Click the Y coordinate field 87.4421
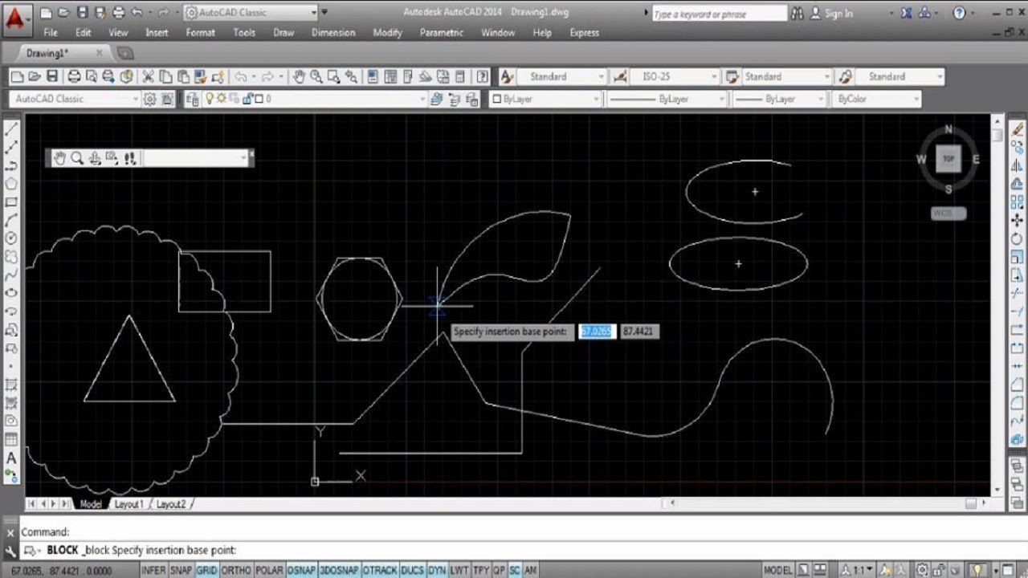 tap(638, 331)
